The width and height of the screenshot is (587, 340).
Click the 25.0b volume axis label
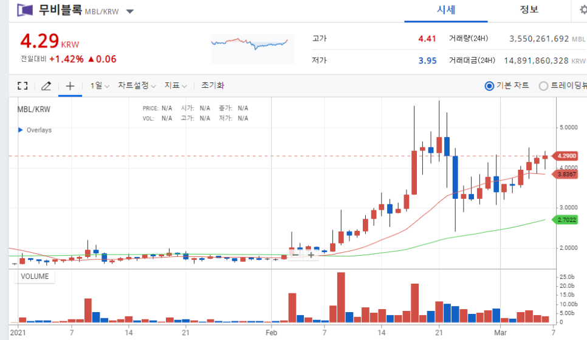567,277
